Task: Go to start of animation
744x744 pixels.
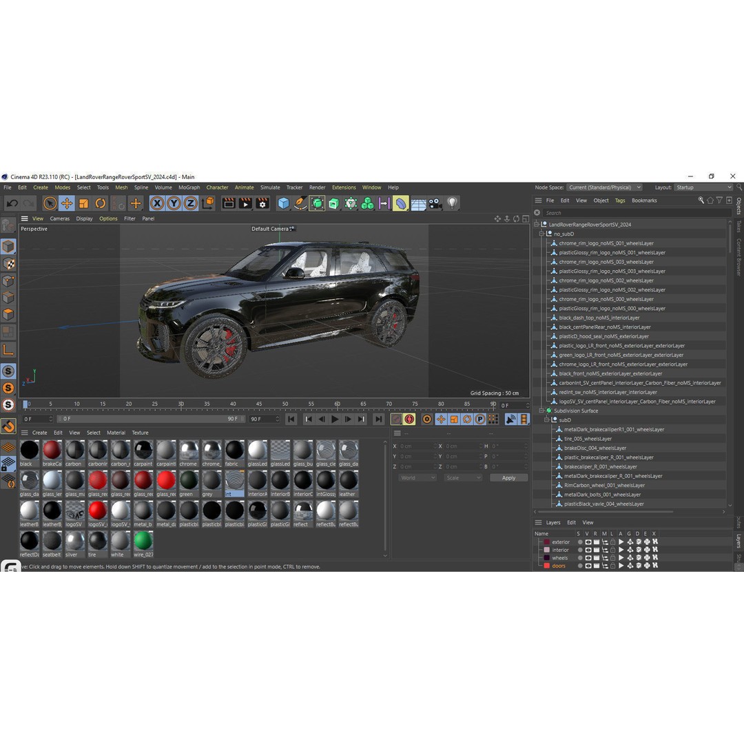Action: click(x=291, y=420)
